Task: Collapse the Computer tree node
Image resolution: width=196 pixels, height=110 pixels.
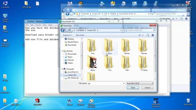Action: click(62, 69)
